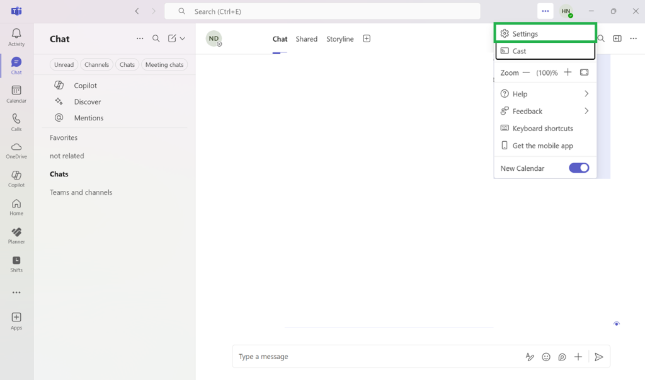Screen dimensions: 645x380
Task: Expand the Help submenu
Action: pos(545,94)
